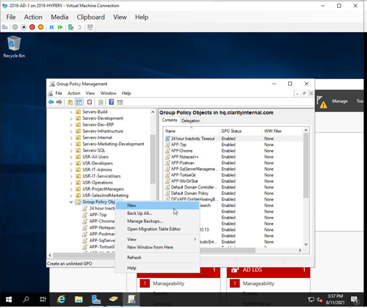Click Group Policy Management taskbar icon
The width and height of the screenshot is (367, 308).
(x=131, y=299)
